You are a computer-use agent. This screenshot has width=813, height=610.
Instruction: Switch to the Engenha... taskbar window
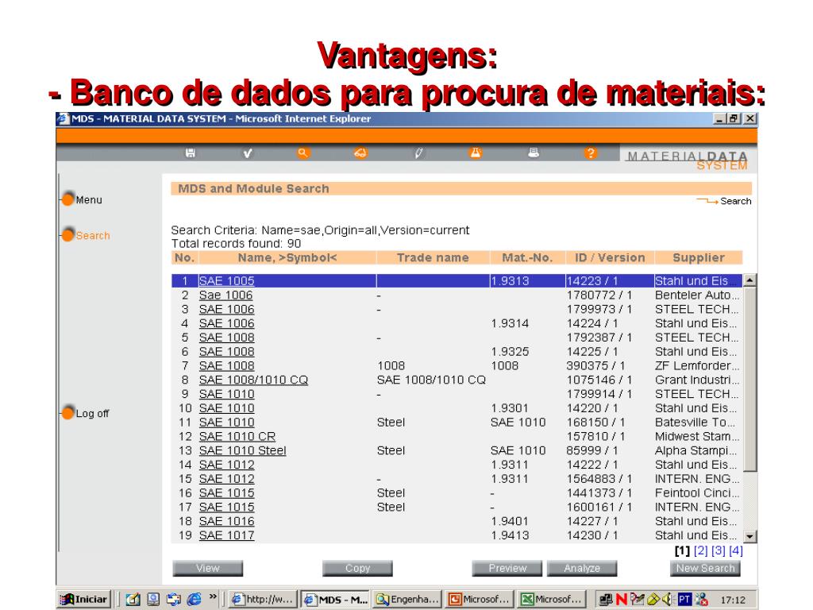tap(407, 599)
